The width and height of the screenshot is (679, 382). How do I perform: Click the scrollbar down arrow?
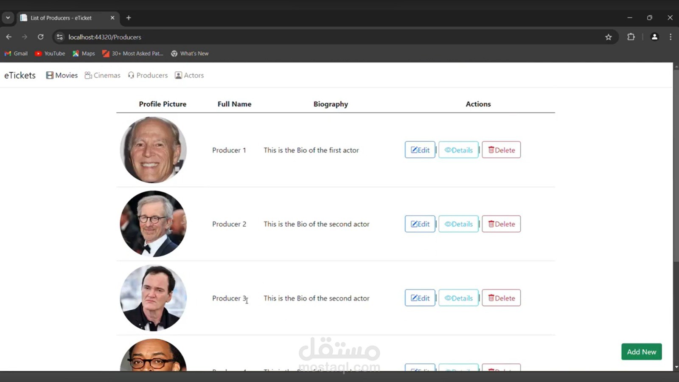pyautogui.click(x=676, y=367)
